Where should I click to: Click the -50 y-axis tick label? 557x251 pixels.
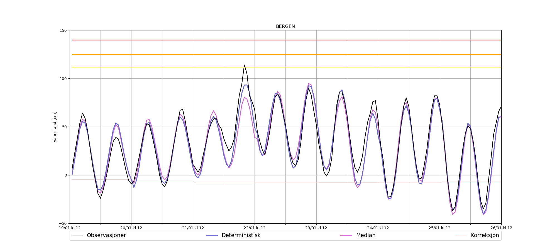pos(63,223)
